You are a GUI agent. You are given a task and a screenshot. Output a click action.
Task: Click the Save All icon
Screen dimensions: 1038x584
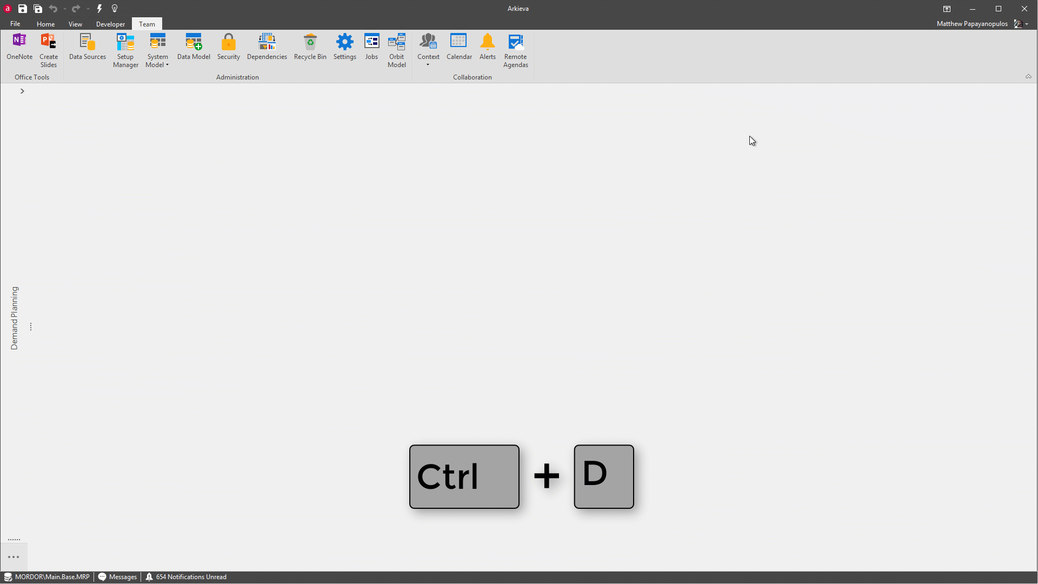point(38,9)
